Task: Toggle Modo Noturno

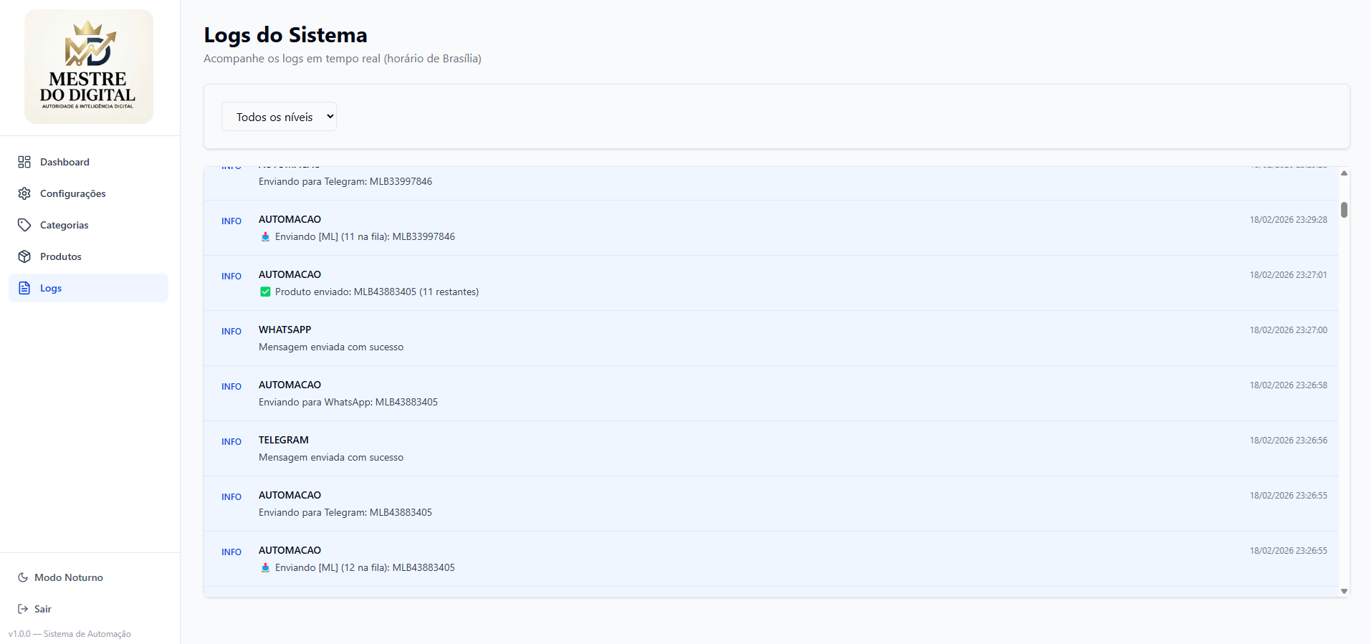Action: click(68, 577)
